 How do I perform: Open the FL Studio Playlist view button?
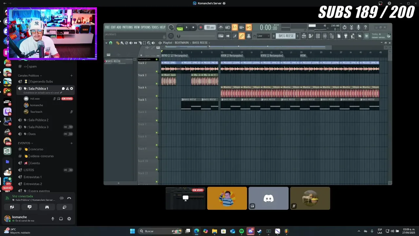(304, 36)
